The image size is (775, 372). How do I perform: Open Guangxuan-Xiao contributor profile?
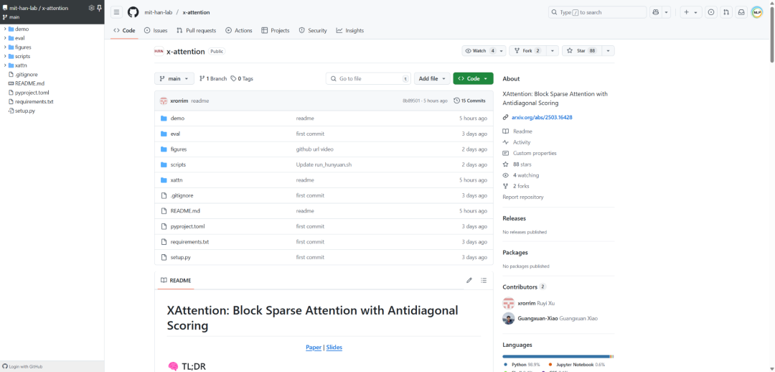[537, 319]
